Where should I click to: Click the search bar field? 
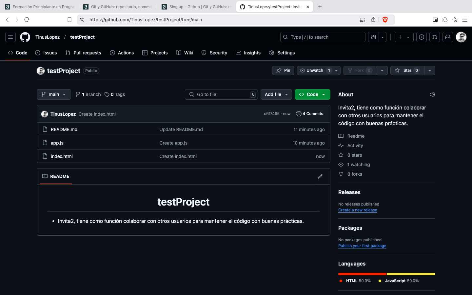click(323, 37)
